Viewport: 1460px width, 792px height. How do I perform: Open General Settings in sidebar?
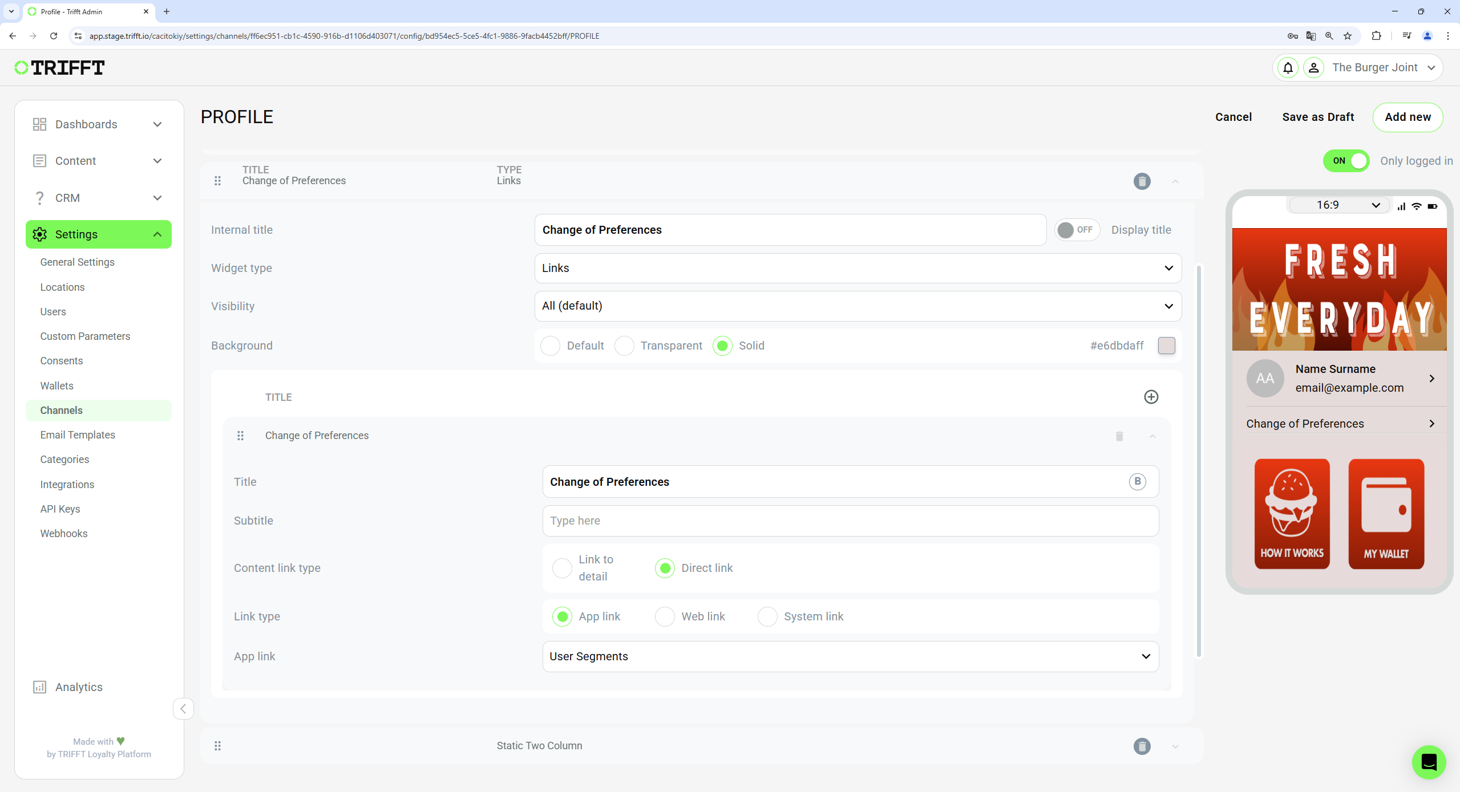pyautogui.click(x=77, y=262)
